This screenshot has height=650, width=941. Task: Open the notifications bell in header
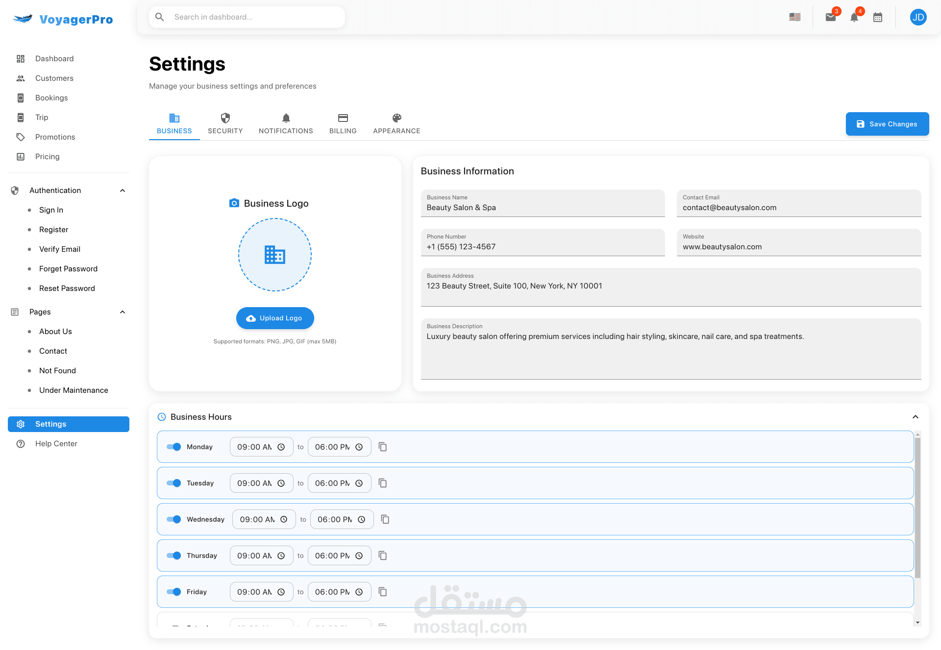click(854, 18)
